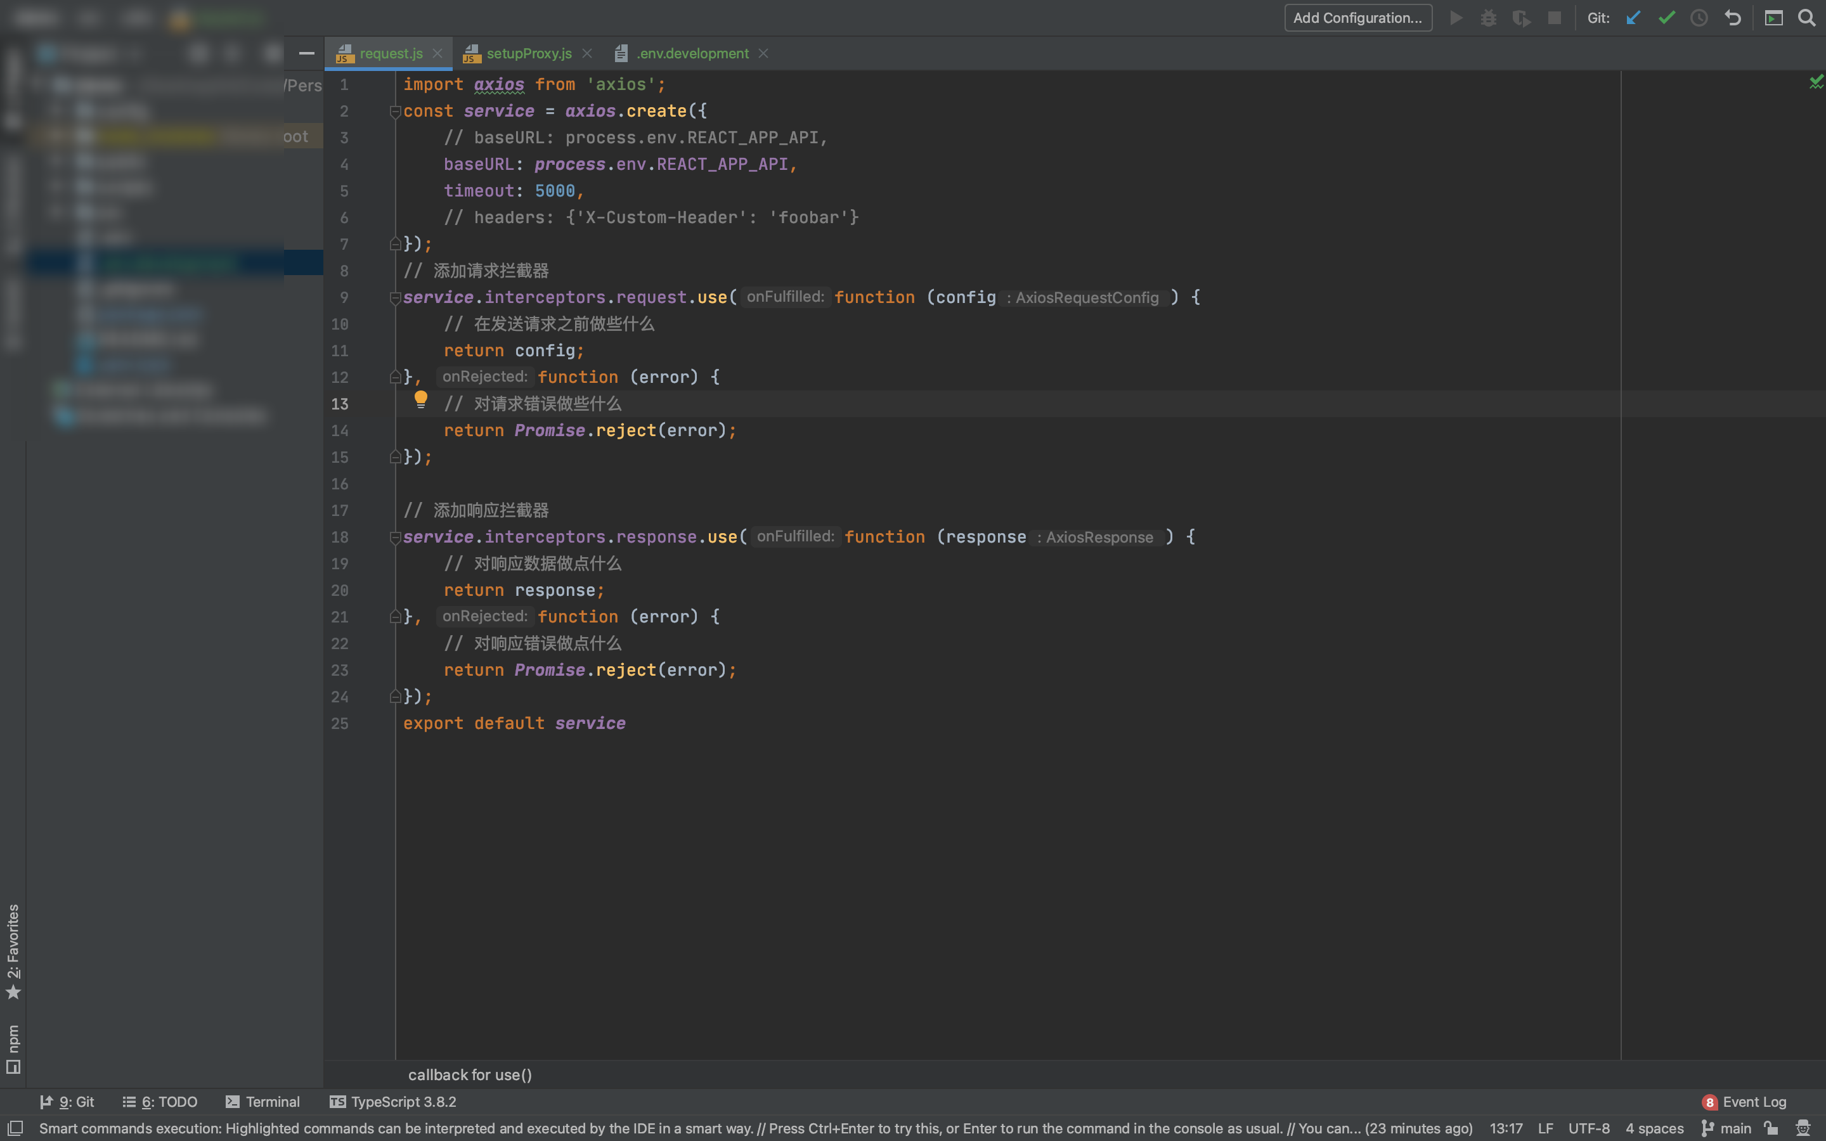Screen dimensions: 1826x1141
Task: Open the Terminal tool window
Action: tap(262, 1102)
